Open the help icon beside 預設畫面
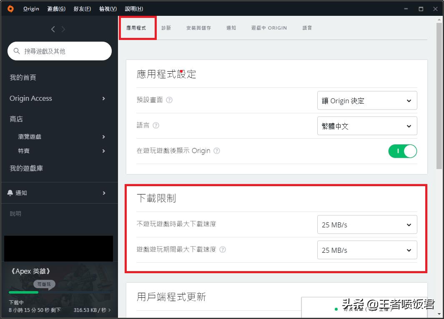The image size is (444, 319). click(168, 100)
